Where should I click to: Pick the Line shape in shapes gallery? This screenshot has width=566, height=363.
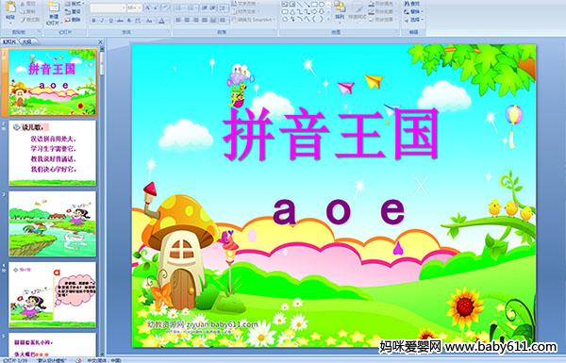pyautogui.click(x=300, y=4)
